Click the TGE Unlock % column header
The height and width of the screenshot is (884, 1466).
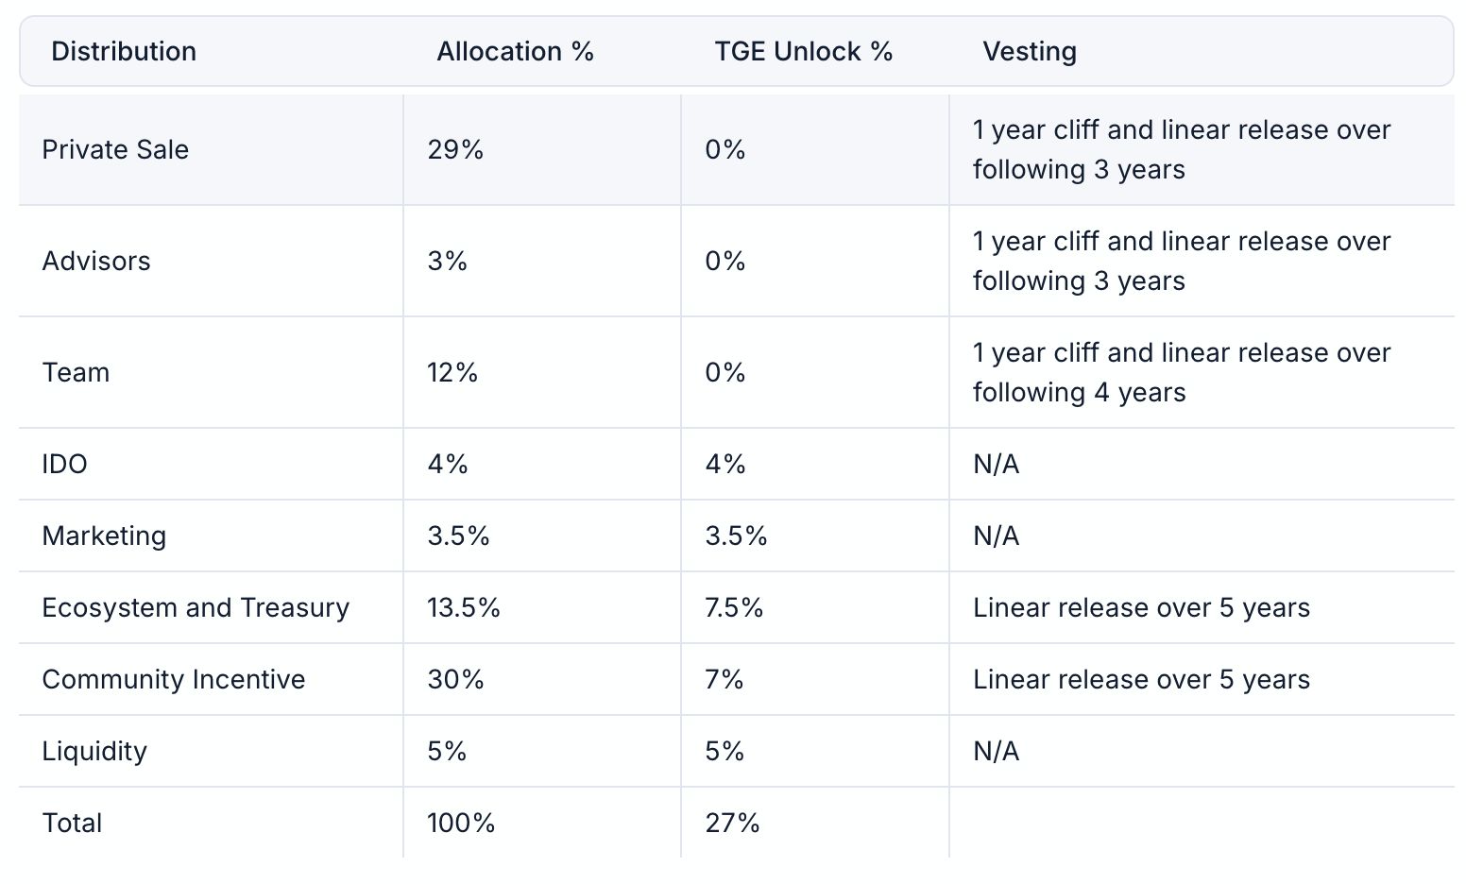[x=803, y=52]
